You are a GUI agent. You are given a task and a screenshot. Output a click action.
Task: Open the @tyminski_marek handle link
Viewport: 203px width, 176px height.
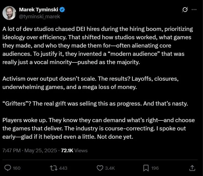click(39, 16)
